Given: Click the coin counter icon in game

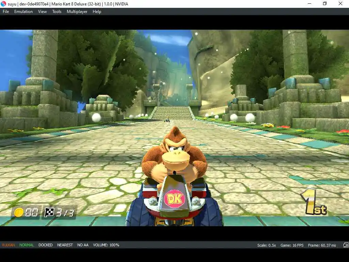Looking at the screenshot, I should (19, 212).
